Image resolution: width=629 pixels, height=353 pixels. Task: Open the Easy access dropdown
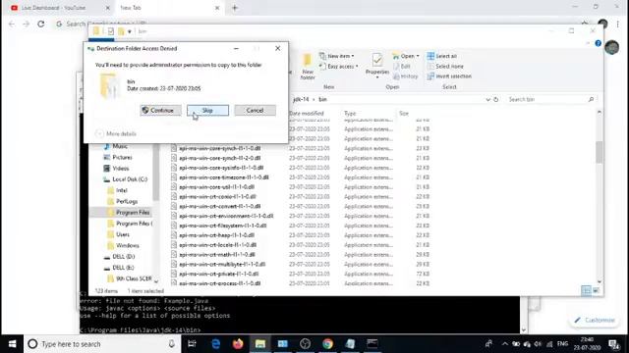click(338, 67)
